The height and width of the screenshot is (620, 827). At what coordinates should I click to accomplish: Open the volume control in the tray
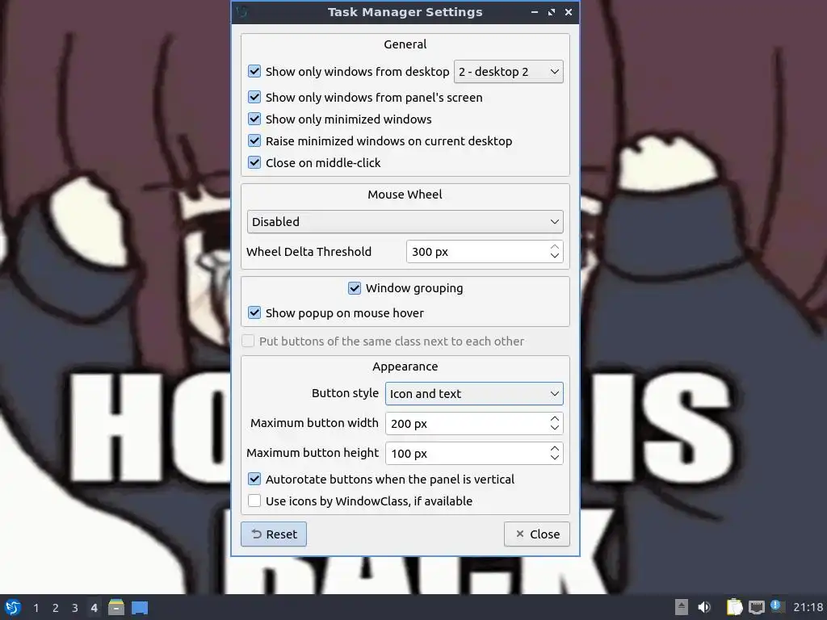tap(704, 607)
